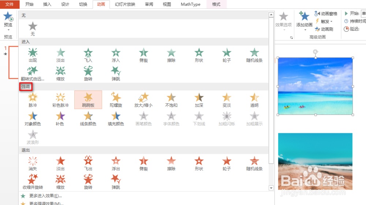Choose the 轮子 entrance effect
366x205 pixels.
[227, 55]
